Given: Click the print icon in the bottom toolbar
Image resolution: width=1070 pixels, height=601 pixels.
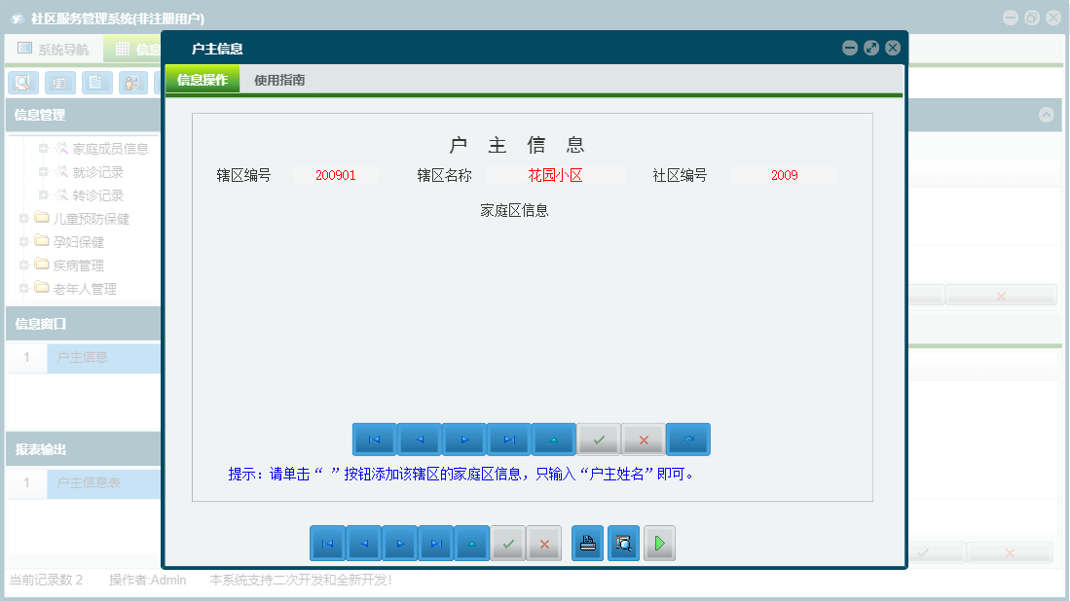Looking at the screenshot, I should [587, 543].
